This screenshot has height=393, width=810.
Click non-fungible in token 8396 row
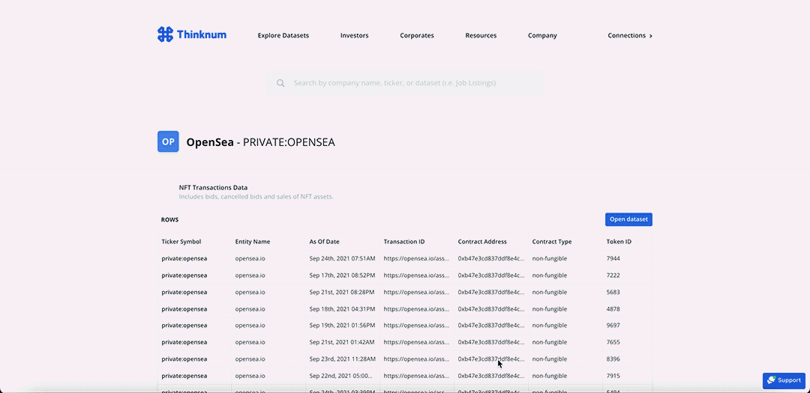point(550,359)
